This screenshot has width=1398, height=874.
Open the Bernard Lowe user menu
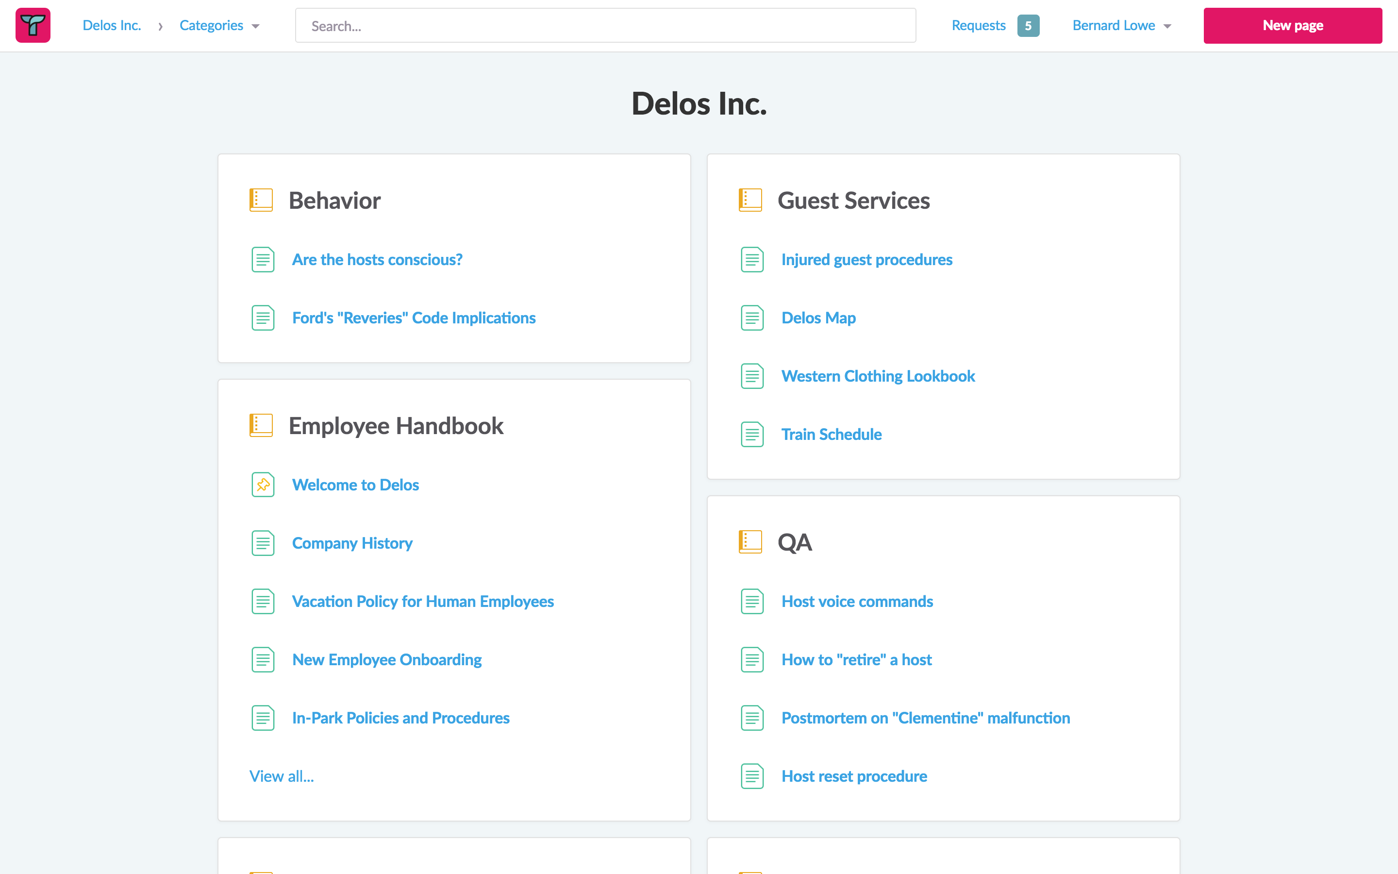1121,25
